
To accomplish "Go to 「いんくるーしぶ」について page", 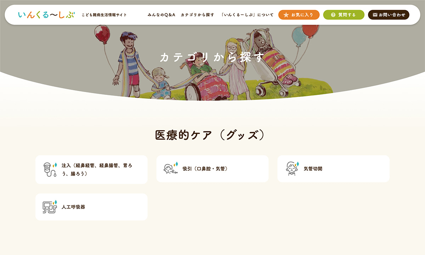I will coord(247,15).
